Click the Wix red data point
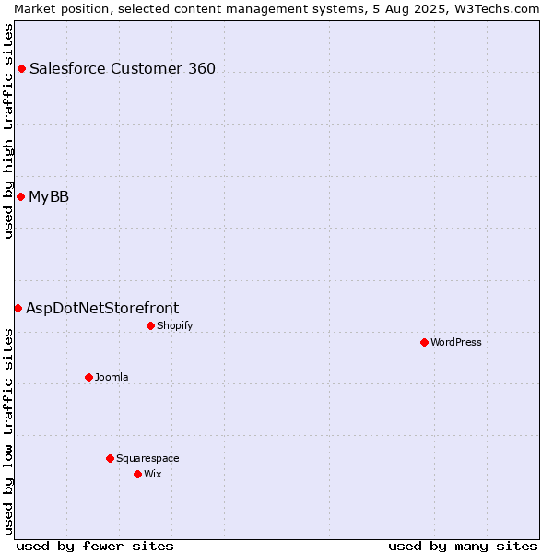The image size is (553, 553). click(138, 475)
